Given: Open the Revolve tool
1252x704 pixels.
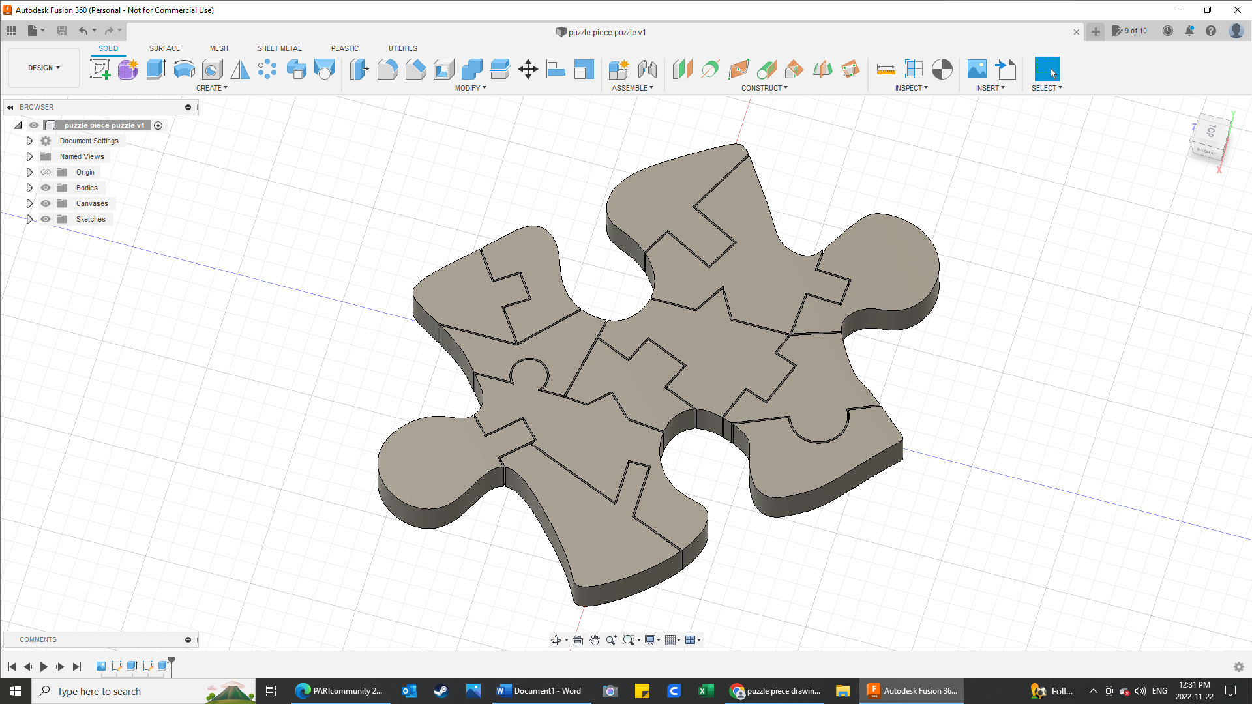Looking at the screenshot, I should point(184,68).
